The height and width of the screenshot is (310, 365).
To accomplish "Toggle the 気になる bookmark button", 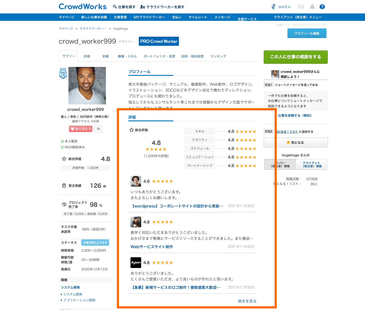I will pos(295,142).
